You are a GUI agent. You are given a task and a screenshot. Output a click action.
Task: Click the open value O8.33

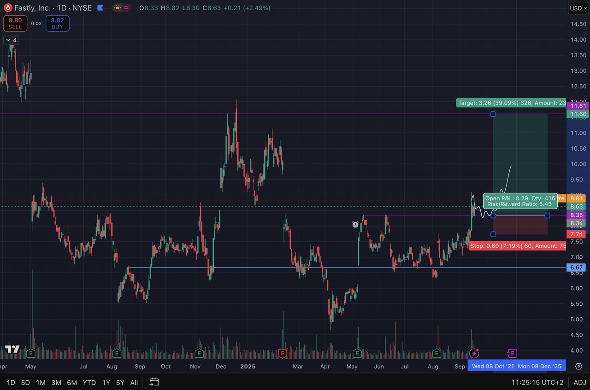(x=149, y=8)
